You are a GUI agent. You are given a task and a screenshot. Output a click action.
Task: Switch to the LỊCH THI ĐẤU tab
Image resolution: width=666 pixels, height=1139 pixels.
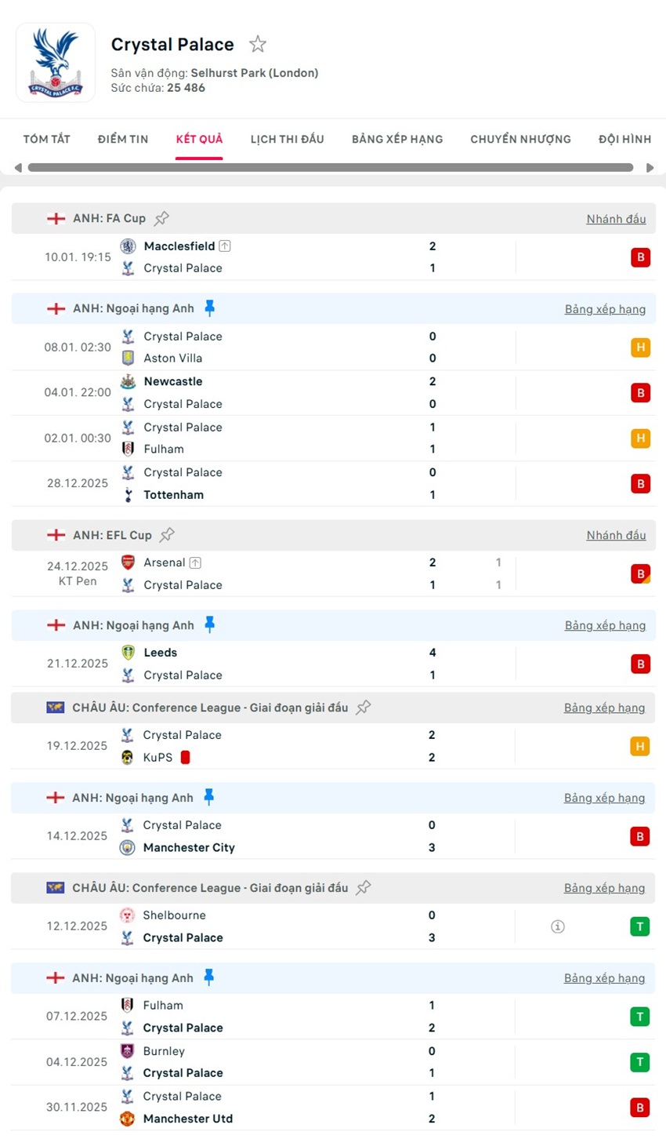point(288,139)
